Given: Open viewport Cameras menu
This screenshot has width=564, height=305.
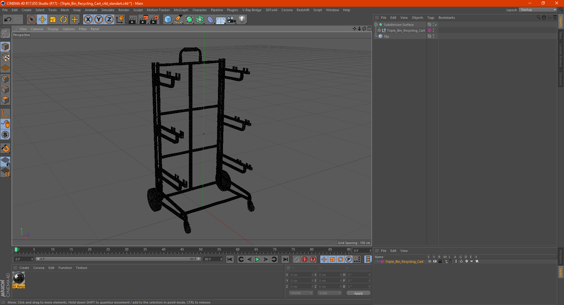Looking at the screenshot, I should [x=37, y=29].
